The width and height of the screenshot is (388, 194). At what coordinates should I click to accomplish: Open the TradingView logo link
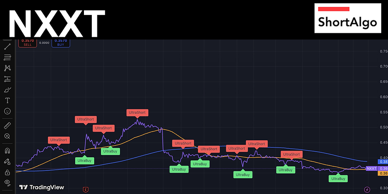point(42,187)
